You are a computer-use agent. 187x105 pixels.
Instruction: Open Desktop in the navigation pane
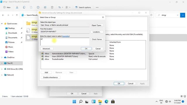coord(11,28)
